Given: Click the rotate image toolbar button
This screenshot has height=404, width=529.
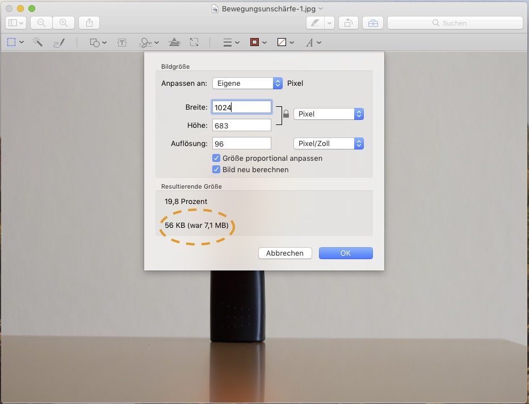Looking at the screenshot, I should (x=348, y=23).
